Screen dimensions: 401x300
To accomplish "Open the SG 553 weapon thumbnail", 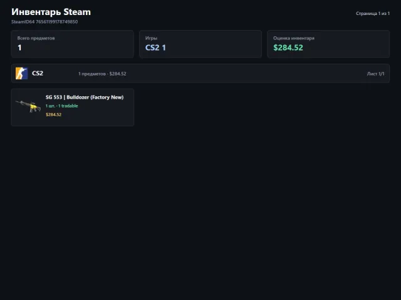I will point(28,106).
